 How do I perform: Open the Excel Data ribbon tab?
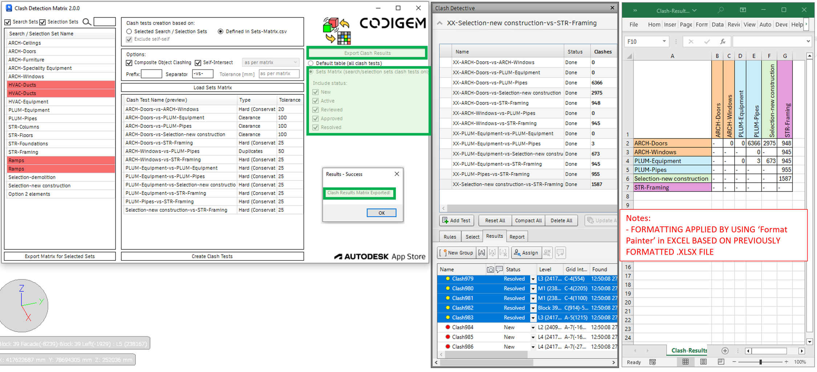click(x=718, y=24)
